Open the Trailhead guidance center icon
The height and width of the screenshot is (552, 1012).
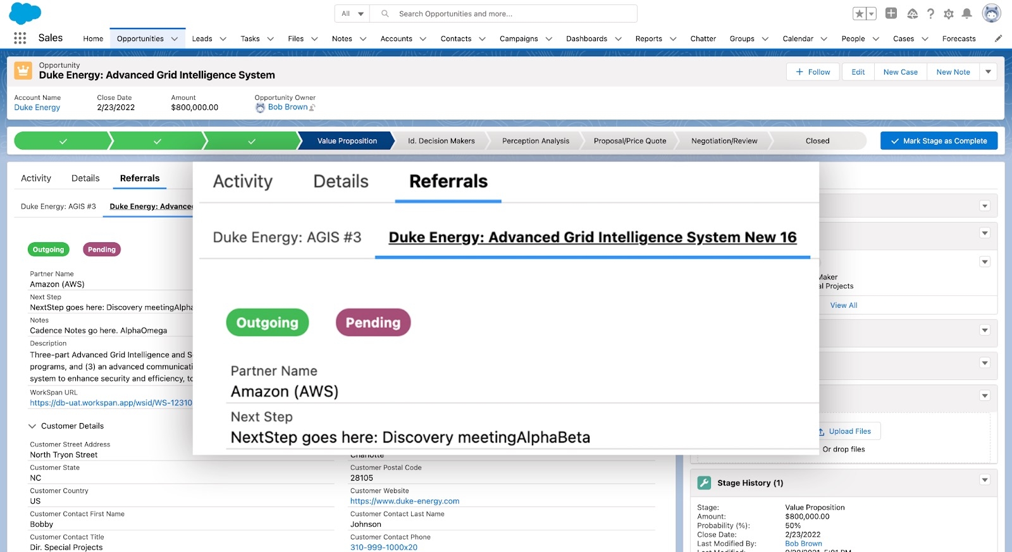[912, 14]
